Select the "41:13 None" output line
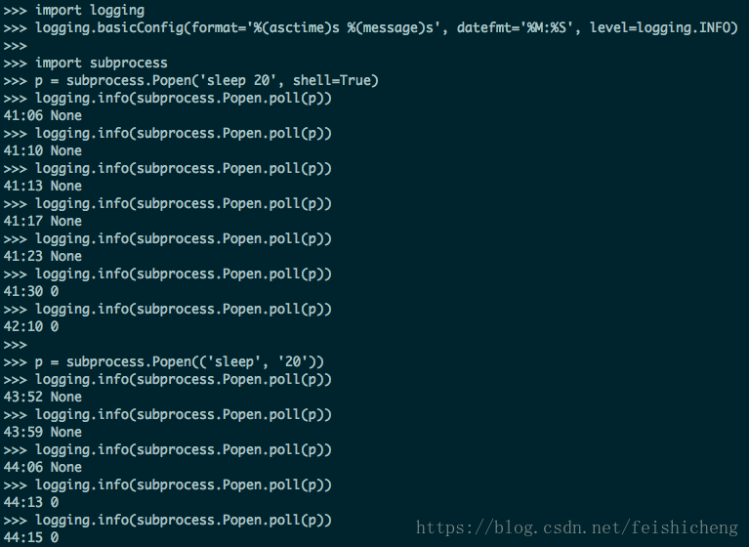Viewport: 749px width, 547px height. click(43, 187)
